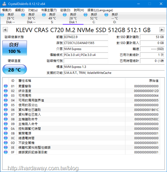Click the interface field NVM Express
167x172 pixels.
pyautogui.click(x=86, y=49)
